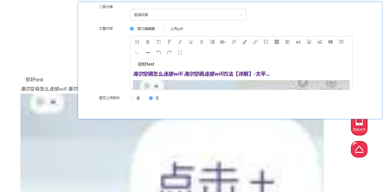
Task: Insert a table via toolbar
Action: [341, 42]
